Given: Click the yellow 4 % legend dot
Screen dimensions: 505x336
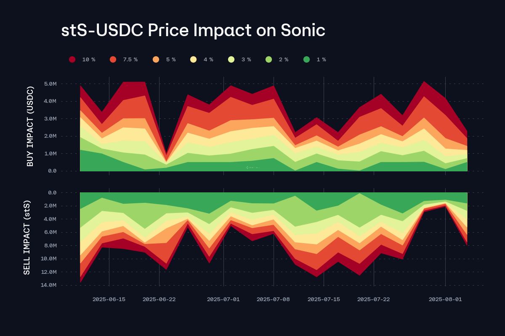Looking at the screenshot, I should coord(194,60).
